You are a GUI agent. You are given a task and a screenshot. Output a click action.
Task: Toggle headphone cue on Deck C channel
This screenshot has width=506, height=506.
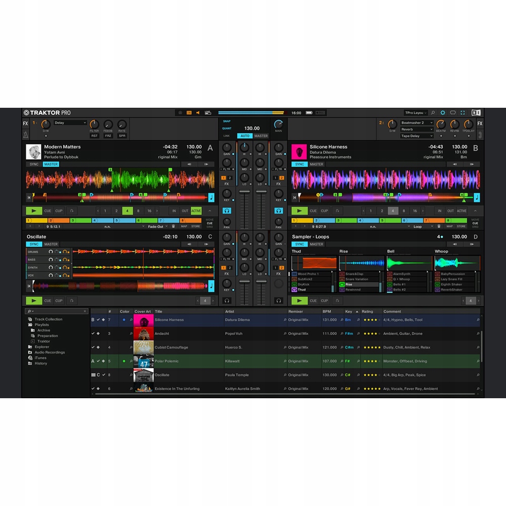[227, 301]
